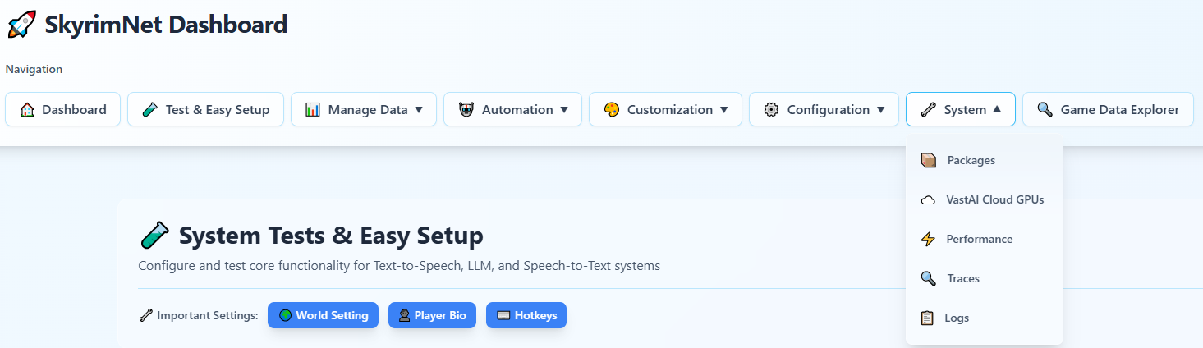Click the Configuration gear icon
Viewport: 1203px width, 348px height.
tap(771, 110)
